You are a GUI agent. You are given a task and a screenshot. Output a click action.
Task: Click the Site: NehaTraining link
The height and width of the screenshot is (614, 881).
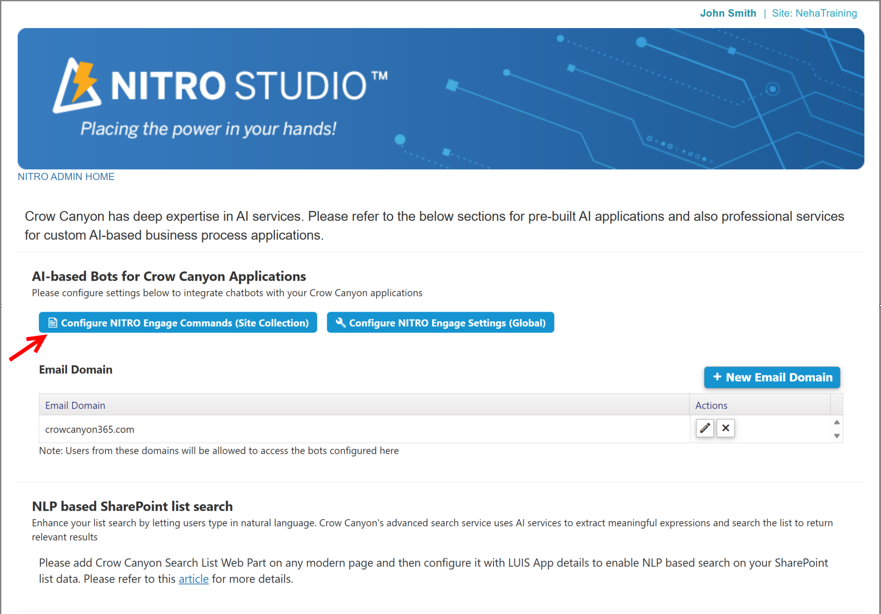pos(814,13)
